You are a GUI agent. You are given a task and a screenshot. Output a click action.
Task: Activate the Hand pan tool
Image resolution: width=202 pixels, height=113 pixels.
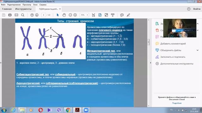click(64, 15)
